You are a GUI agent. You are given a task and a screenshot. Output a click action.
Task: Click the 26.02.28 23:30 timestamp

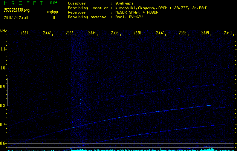pyautogui.click(x=16, y=17)
